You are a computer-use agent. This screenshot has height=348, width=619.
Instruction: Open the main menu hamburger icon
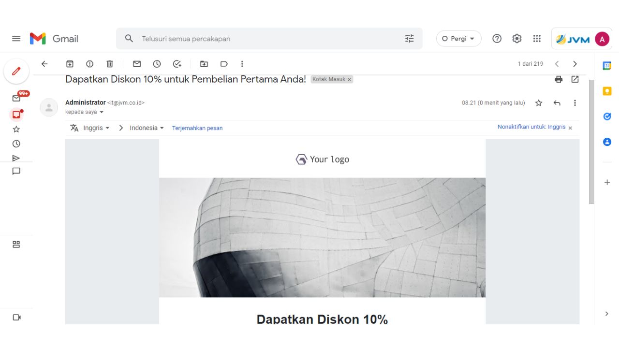point(16,39)
